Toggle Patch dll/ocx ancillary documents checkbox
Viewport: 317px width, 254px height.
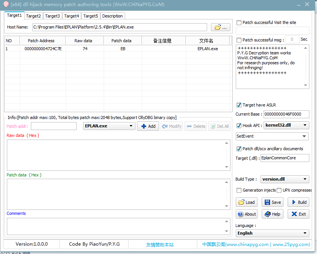tap(239, 149)
